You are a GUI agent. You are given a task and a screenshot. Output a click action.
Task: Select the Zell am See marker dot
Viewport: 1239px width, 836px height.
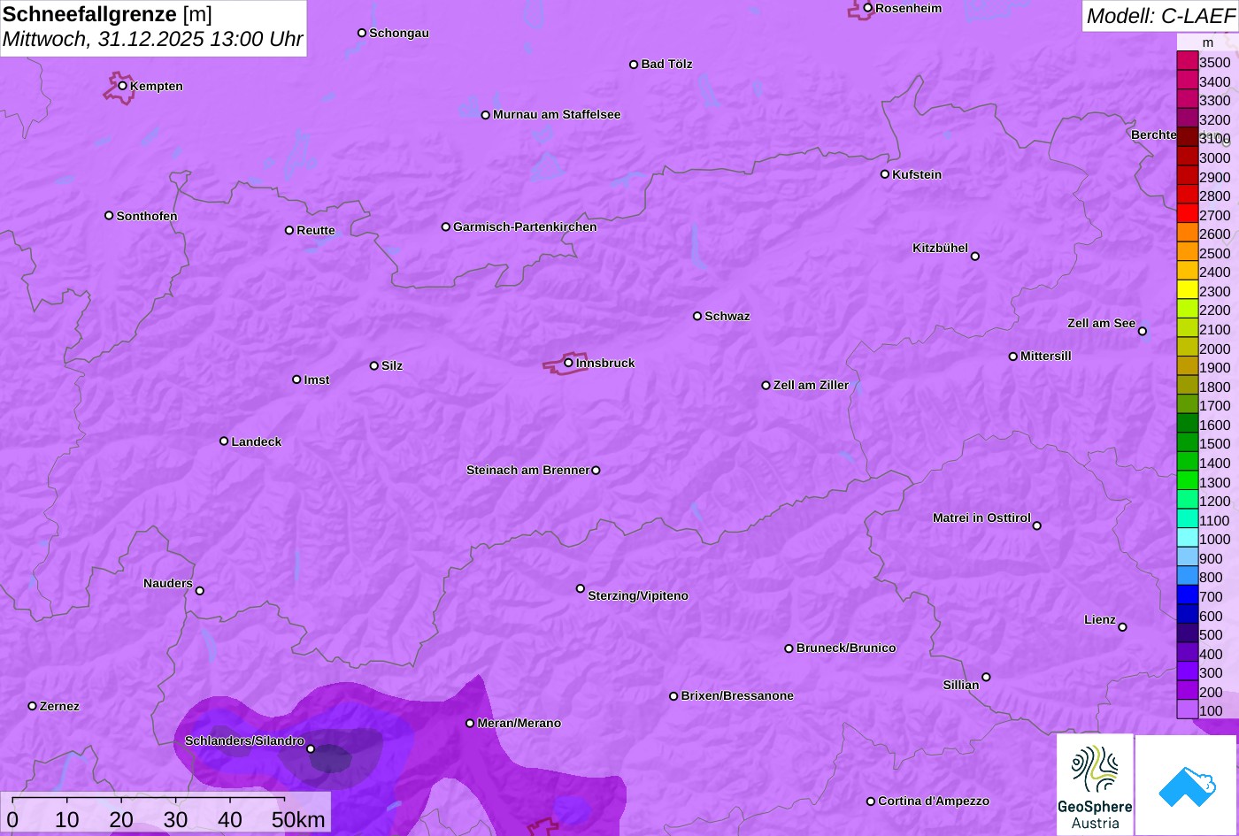click(x=1142, y=332)
